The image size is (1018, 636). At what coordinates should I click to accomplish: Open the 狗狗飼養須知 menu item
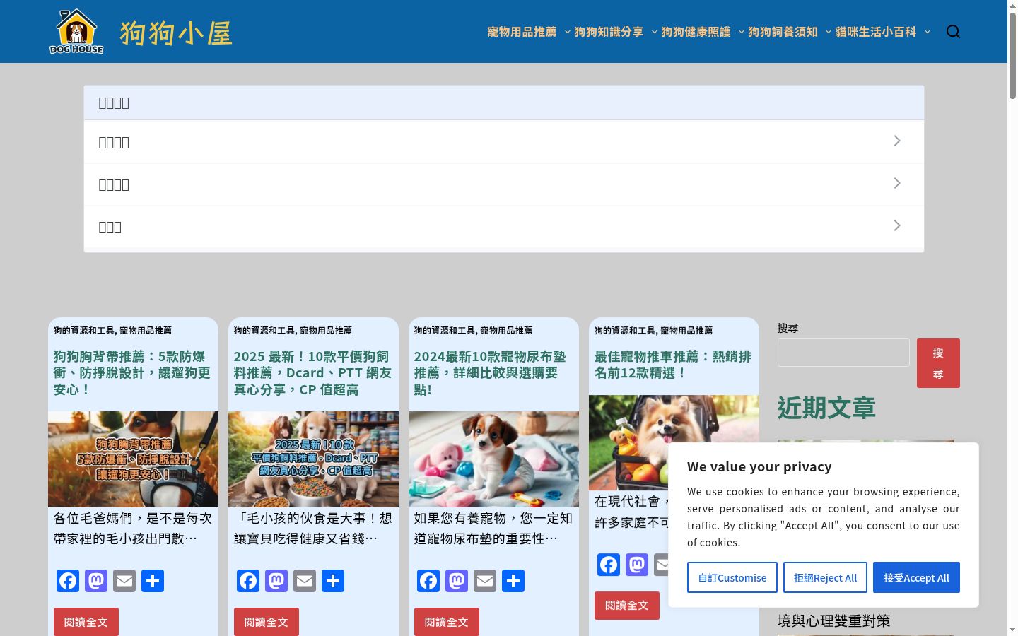click(x=783, y=32)
